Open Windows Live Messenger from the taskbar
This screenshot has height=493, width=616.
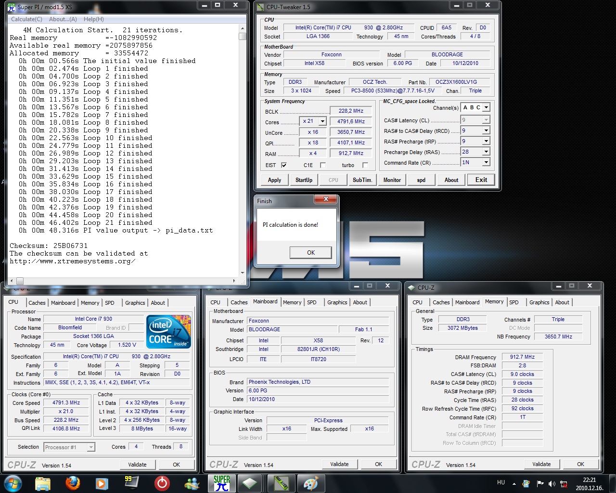[x=192, y=483]
